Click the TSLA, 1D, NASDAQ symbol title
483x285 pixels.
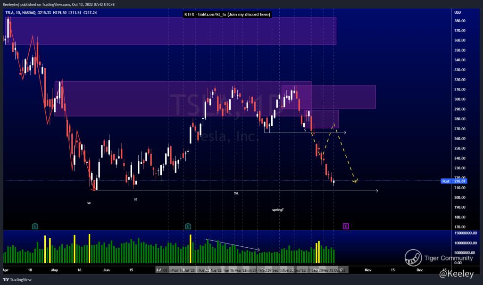point(21,13)
